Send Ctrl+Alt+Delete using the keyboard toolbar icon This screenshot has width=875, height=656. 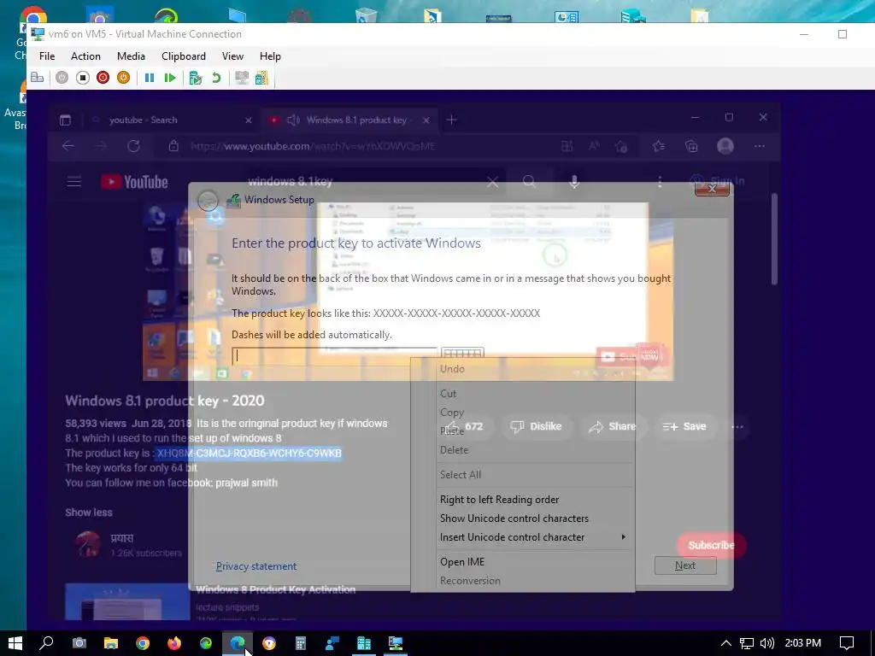pyautogui.click(x=37, y=78)
